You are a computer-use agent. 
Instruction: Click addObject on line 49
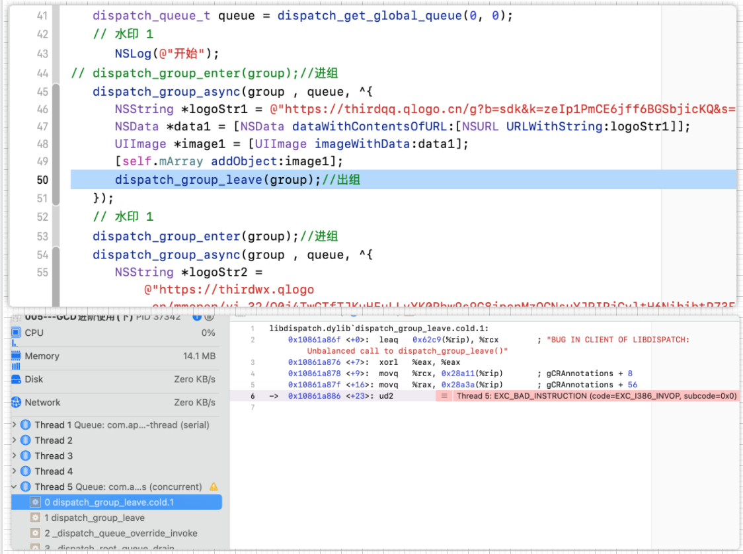click(244, 161)
